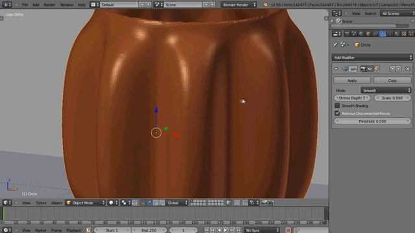Switch to the Render properties tab

click(x=347, y=34)
